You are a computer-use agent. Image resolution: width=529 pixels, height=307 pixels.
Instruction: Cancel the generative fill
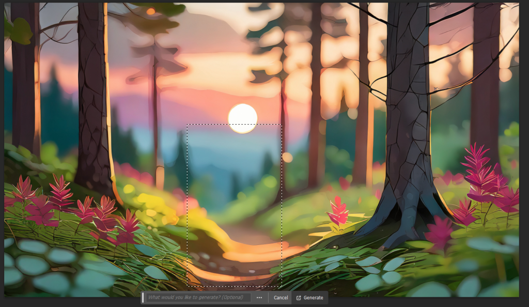[281, 298]
